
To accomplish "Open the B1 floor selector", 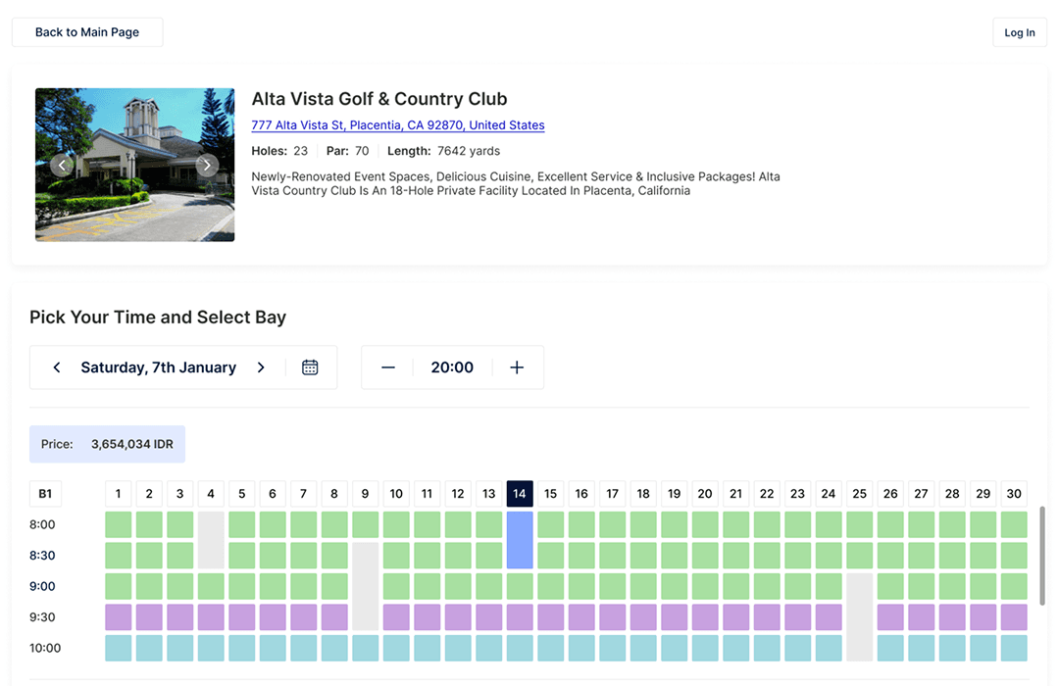I will point(45,494).
